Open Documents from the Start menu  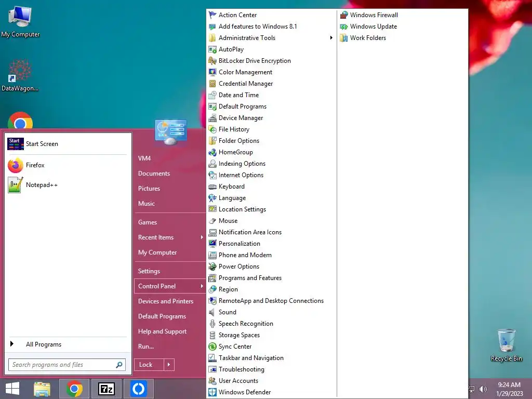coord(154,174)
